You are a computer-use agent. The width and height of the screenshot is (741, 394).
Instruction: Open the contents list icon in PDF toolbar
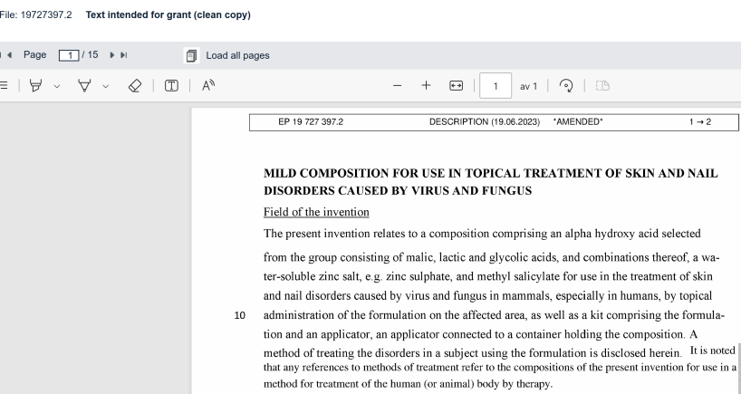[4, 85]
